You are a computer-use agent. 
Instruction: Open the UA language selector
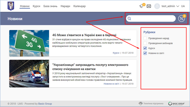tap(183, 6)
